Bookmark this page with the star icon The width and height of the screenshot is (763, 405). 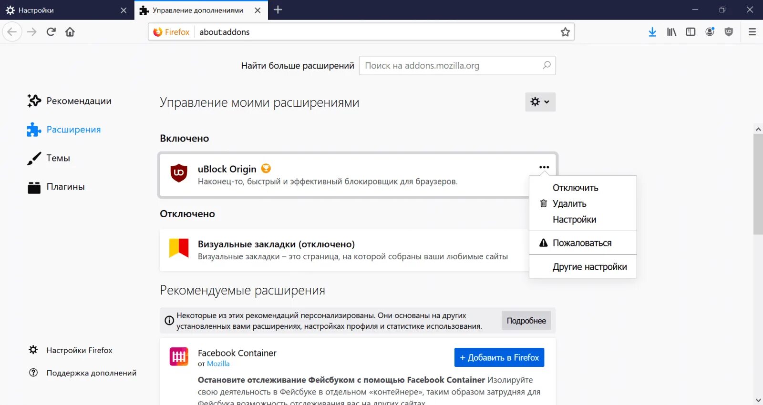click(565, 32)
